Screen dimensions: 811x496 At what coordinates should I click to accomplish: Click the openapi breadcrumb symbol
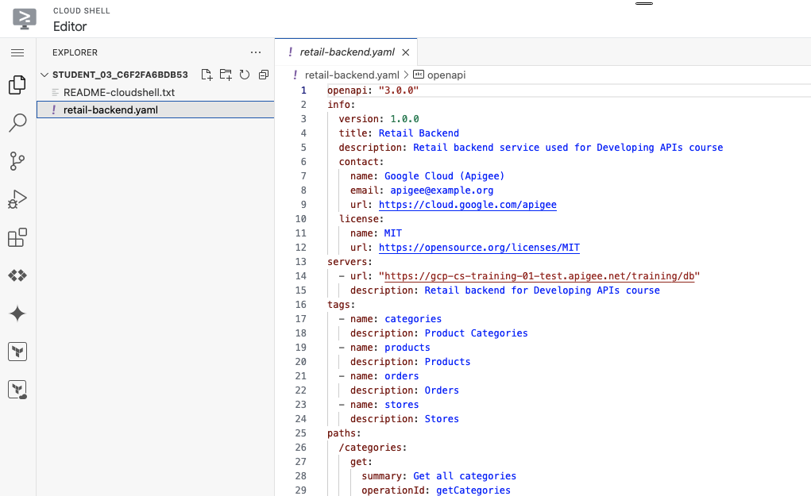pyautogui.click(x=439, y=75)
